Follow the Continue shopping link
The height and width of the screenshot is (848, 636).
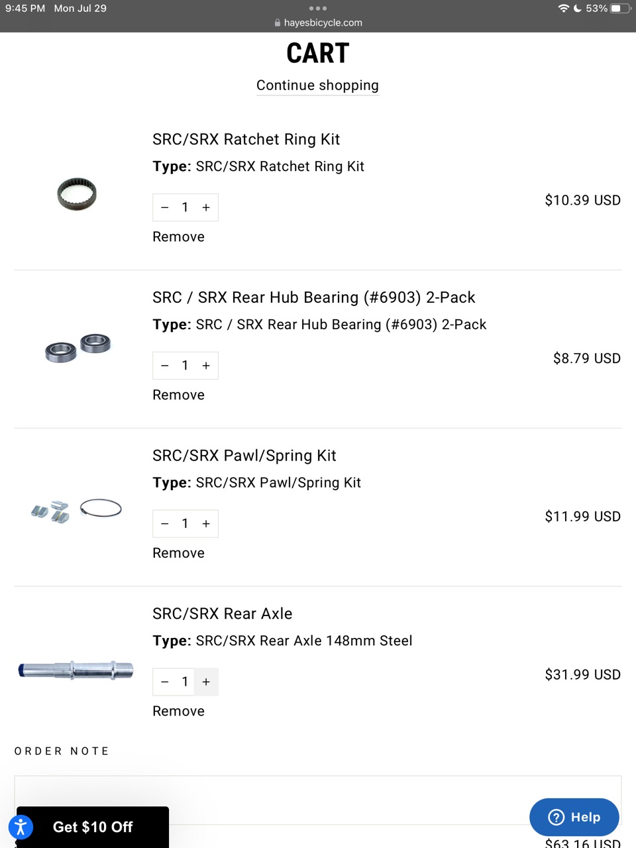[x=317, y=85]
